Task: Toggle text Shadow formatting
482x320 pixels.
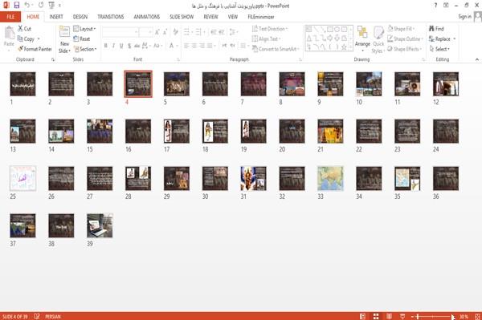Action: click(x=129, y=46)
